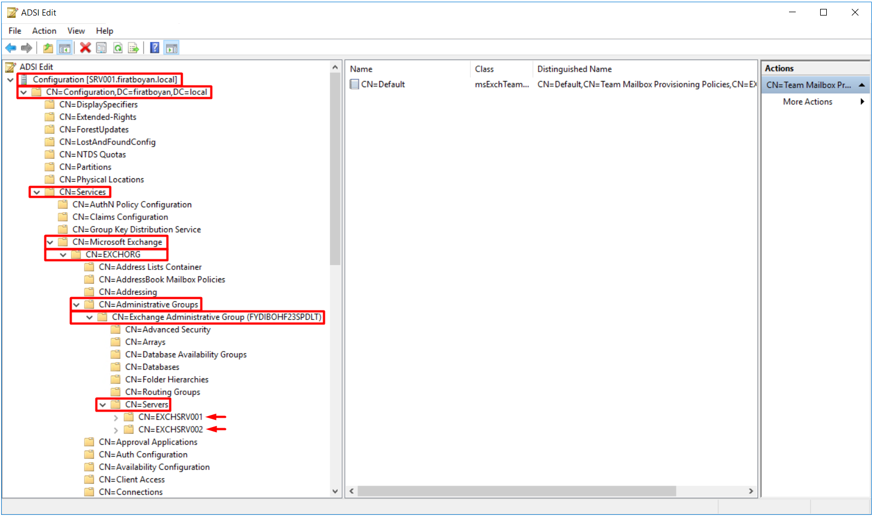Viewport: 874px width, 516px height.
Task: Select CN=Team Mailbox Pr... actions header
Action: 815,85
